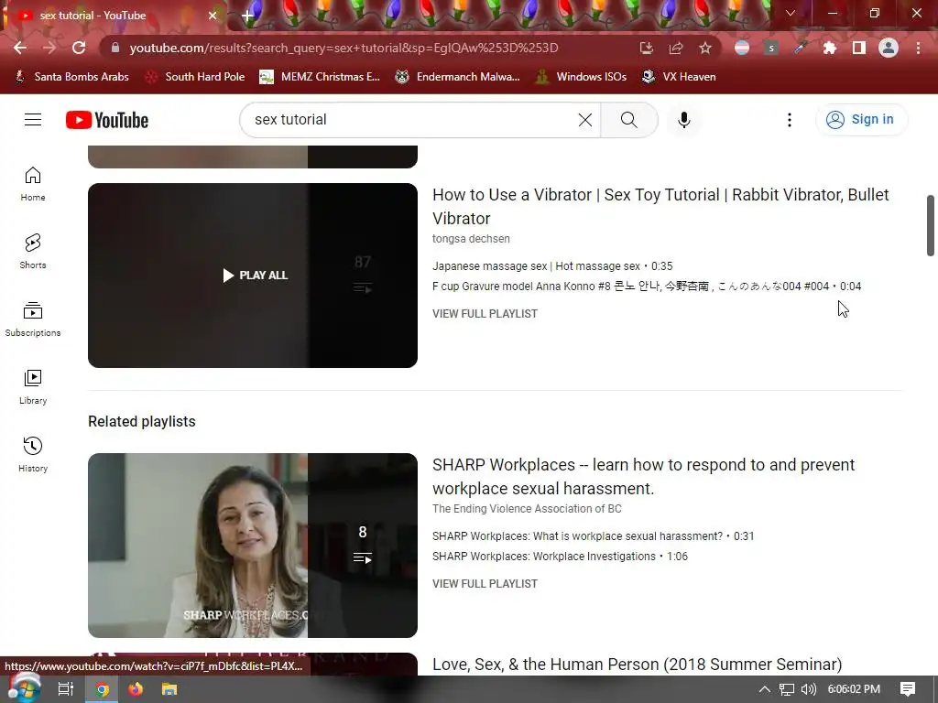Open volume control in system tray

click(x=808, y=689)
